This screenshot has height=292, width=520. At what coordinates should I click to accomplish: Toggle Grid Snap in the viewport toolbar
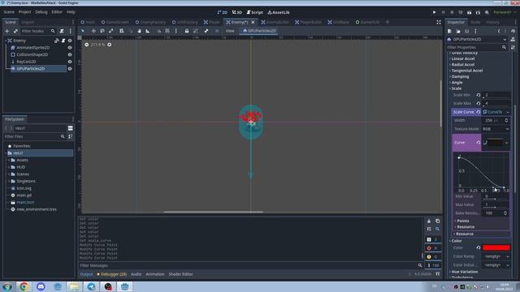point(167,31)
